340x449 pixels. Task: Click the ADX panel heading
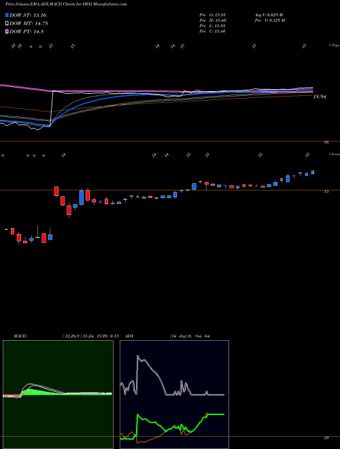coord(129,336)
